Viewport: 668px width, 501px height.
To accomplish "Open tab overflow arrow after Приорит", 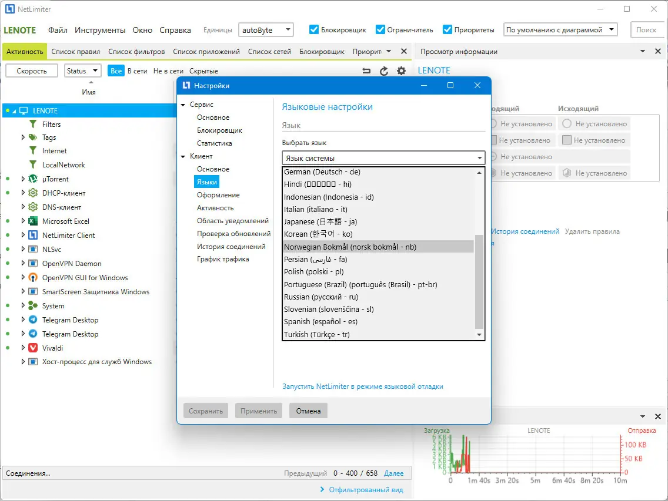I will pyautogui.click(x=389, y=52).
